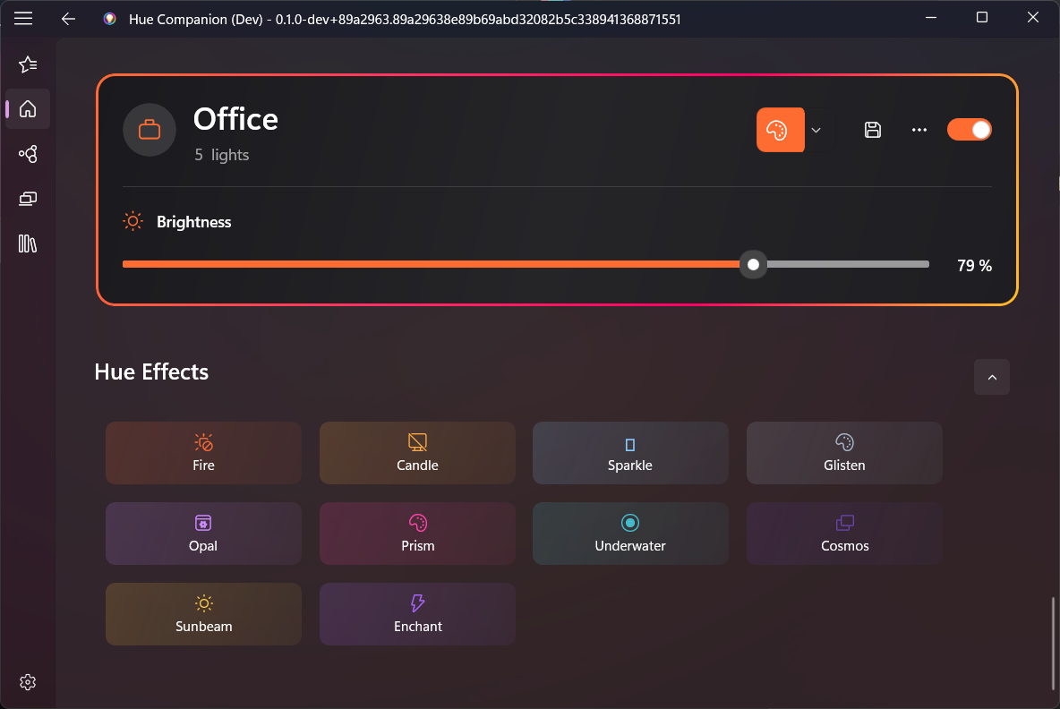Open the three-dot more options menu

click(x=919, y=130)
